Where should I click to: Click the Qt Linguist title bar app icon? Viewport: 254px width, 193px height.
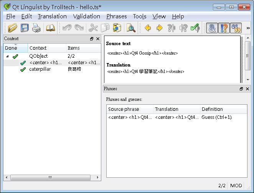(x=7, y=7)
